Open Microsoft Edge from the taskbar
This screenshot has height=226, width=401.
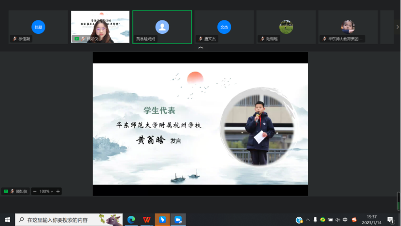coord(131,220)
